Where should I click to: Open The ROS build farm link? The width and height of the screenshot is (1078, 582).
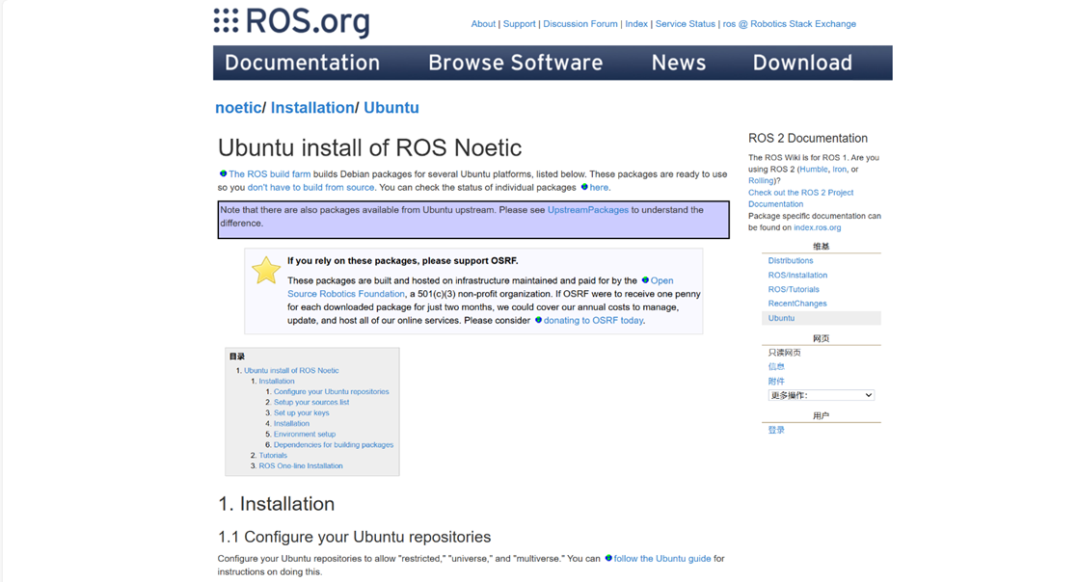coord(270,173)
